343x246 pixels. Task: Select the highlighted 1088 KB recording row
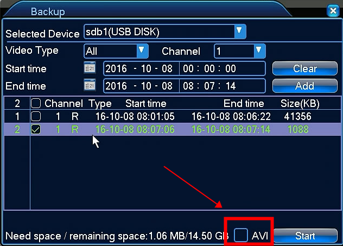(173, 129)
